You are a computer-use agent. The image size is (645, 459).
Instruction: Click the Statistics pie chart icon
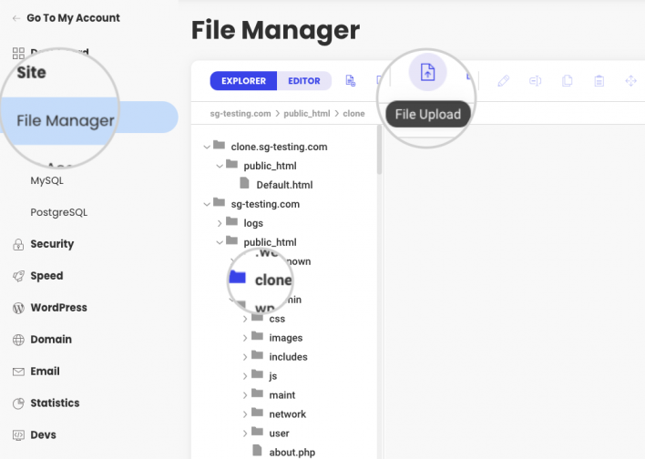18,403
